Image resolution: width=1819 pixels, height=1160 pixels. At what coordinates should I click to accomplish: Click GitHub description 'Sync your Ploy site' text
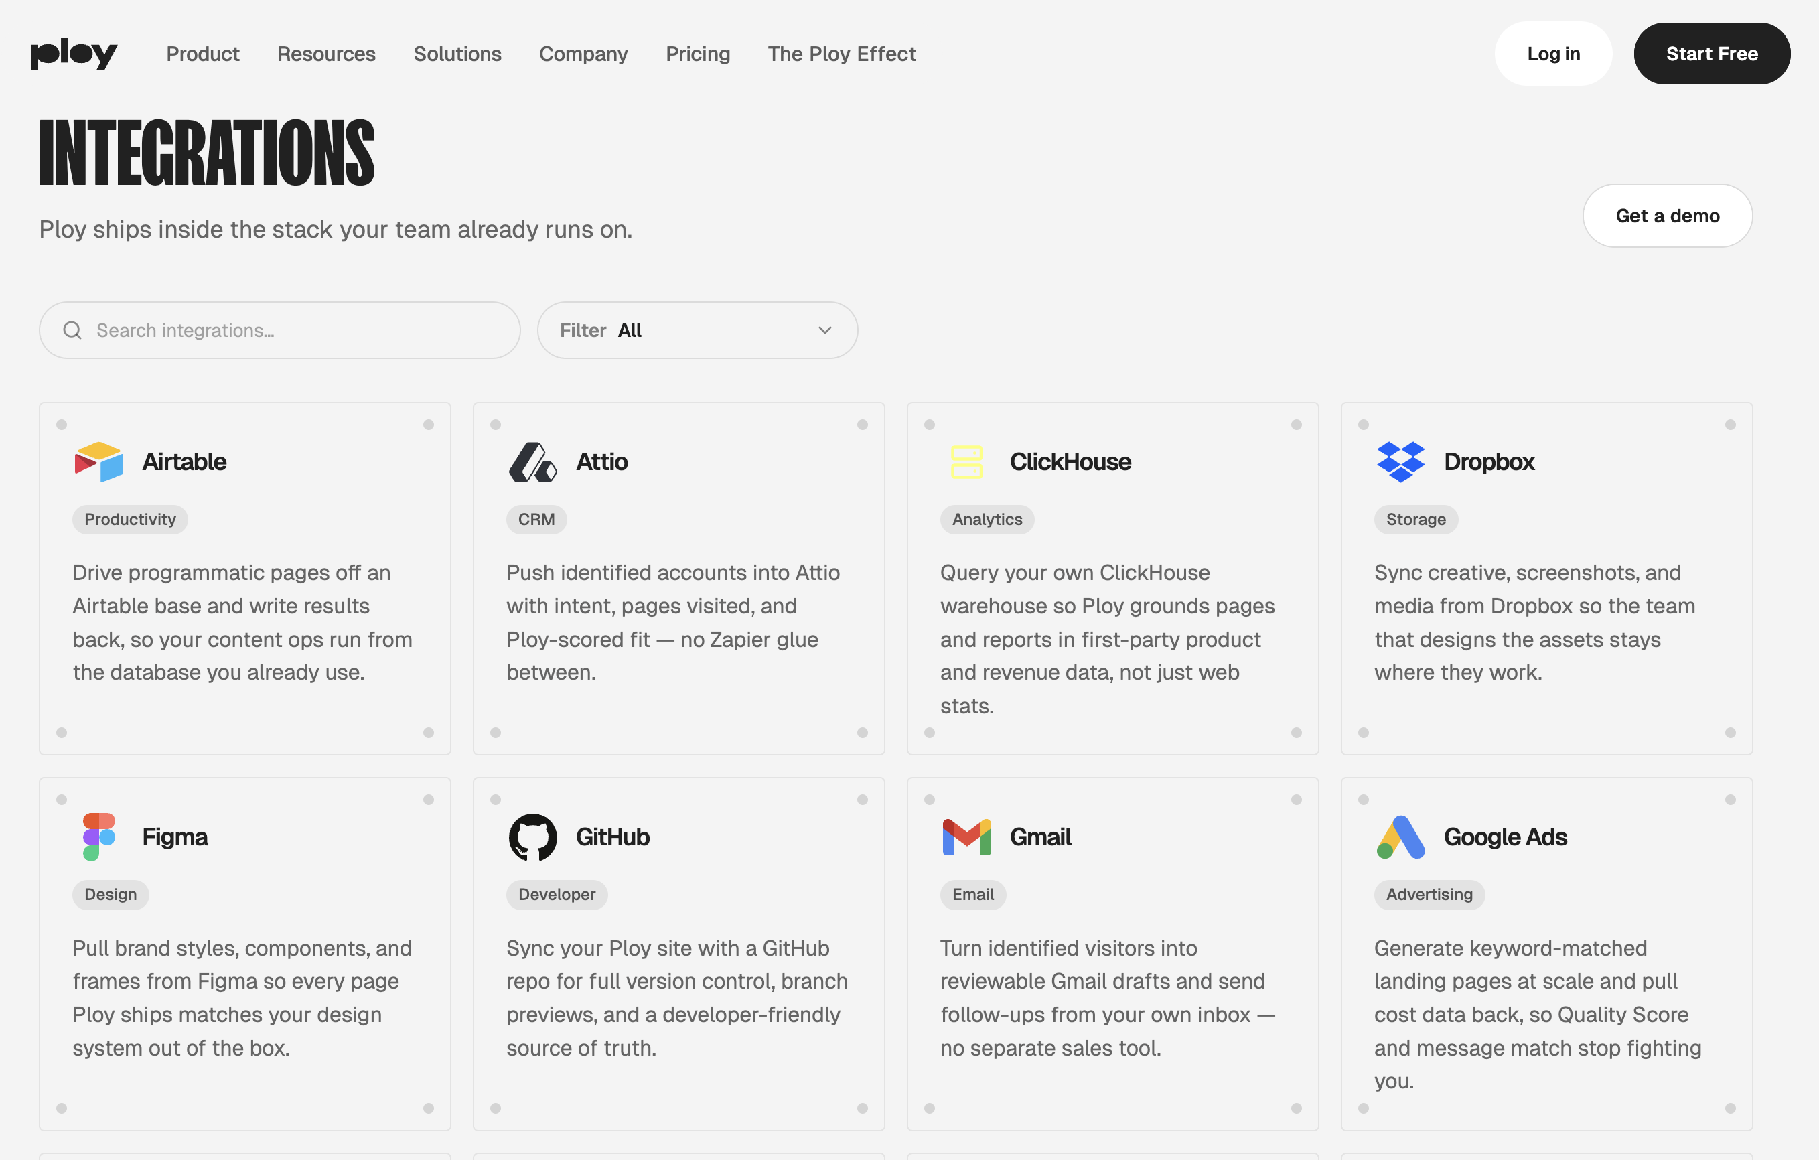click(x=677, y=998)
